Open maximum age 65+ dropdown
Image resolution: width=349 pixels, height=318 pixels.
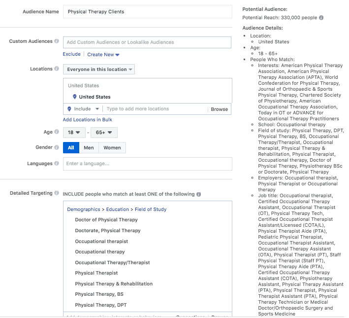point(104,133)
